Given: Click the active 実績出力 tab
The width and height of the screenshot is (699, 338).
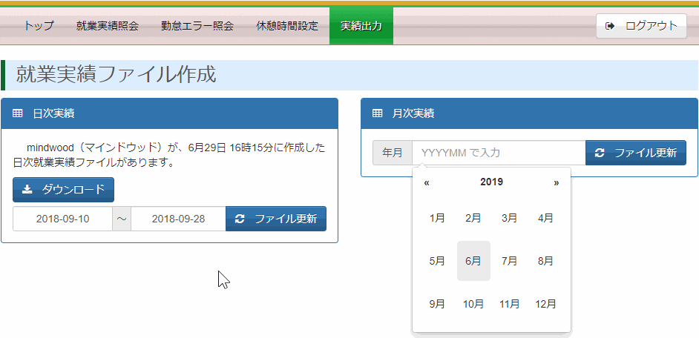Looking at the screenshot, I should 361,26.
